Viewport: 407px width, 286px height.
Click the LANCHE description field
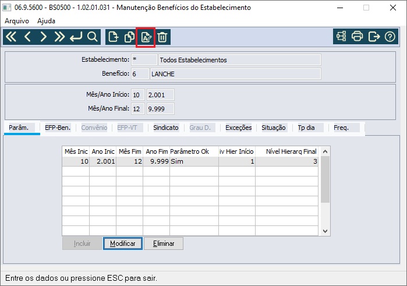tap(235, 74)
